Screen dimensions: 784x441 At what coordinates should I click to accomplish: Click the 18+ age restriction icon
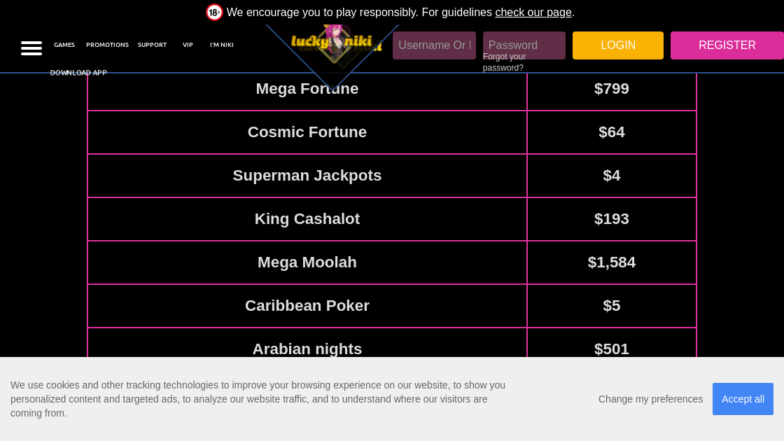point(214,12)
